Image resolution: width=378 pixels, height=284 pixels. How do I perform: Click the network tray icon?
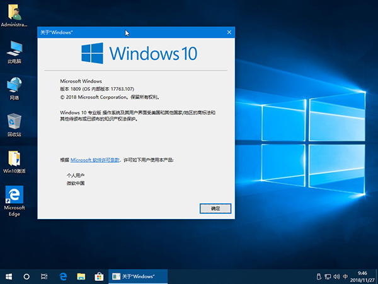click(328, 276)
